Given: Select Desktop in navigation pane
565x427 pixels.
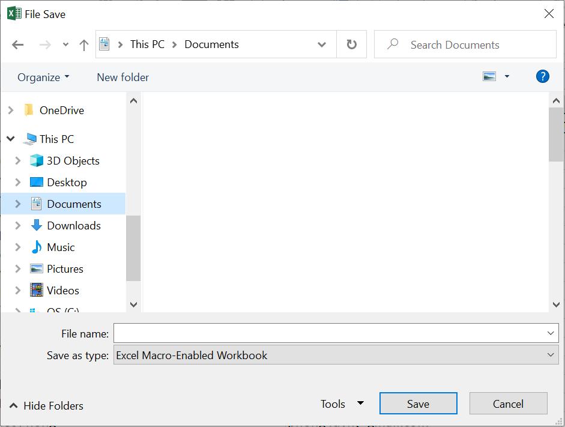Looking at the screenshot, I should point(67,183).
